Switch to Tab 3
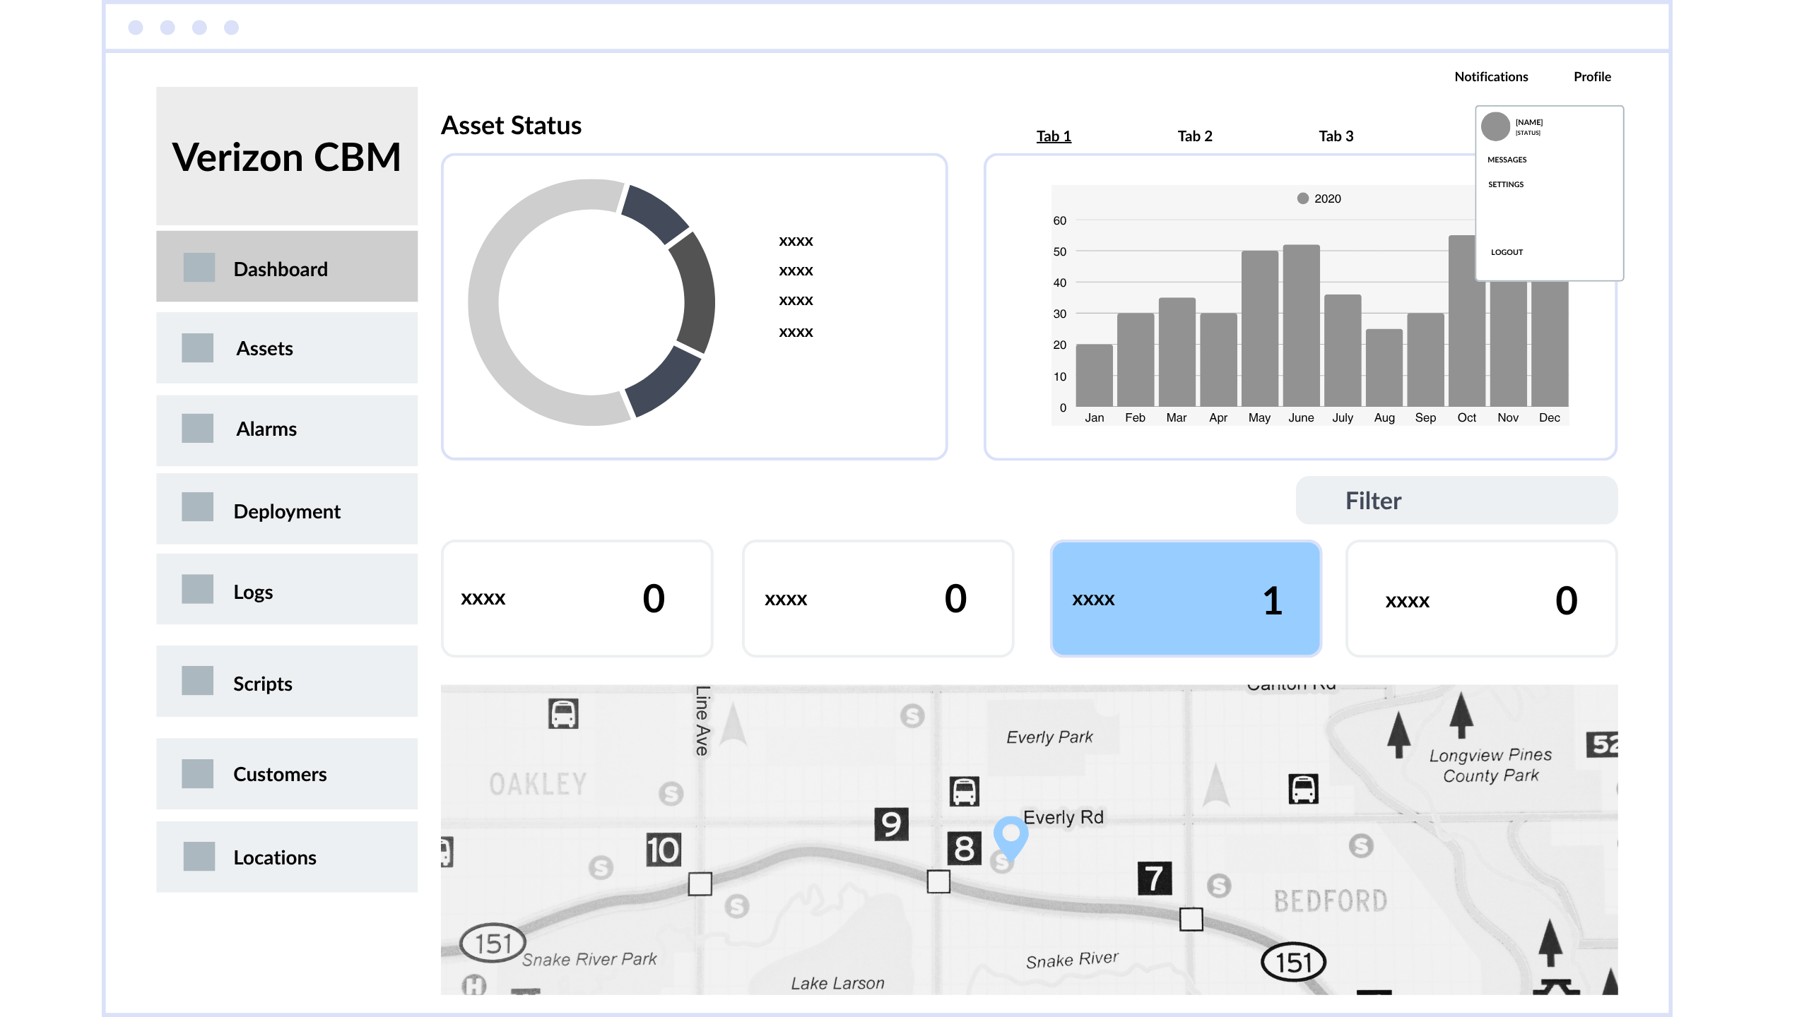1809x1017 pixels. pyautogui.click(x=1336, y=136)
